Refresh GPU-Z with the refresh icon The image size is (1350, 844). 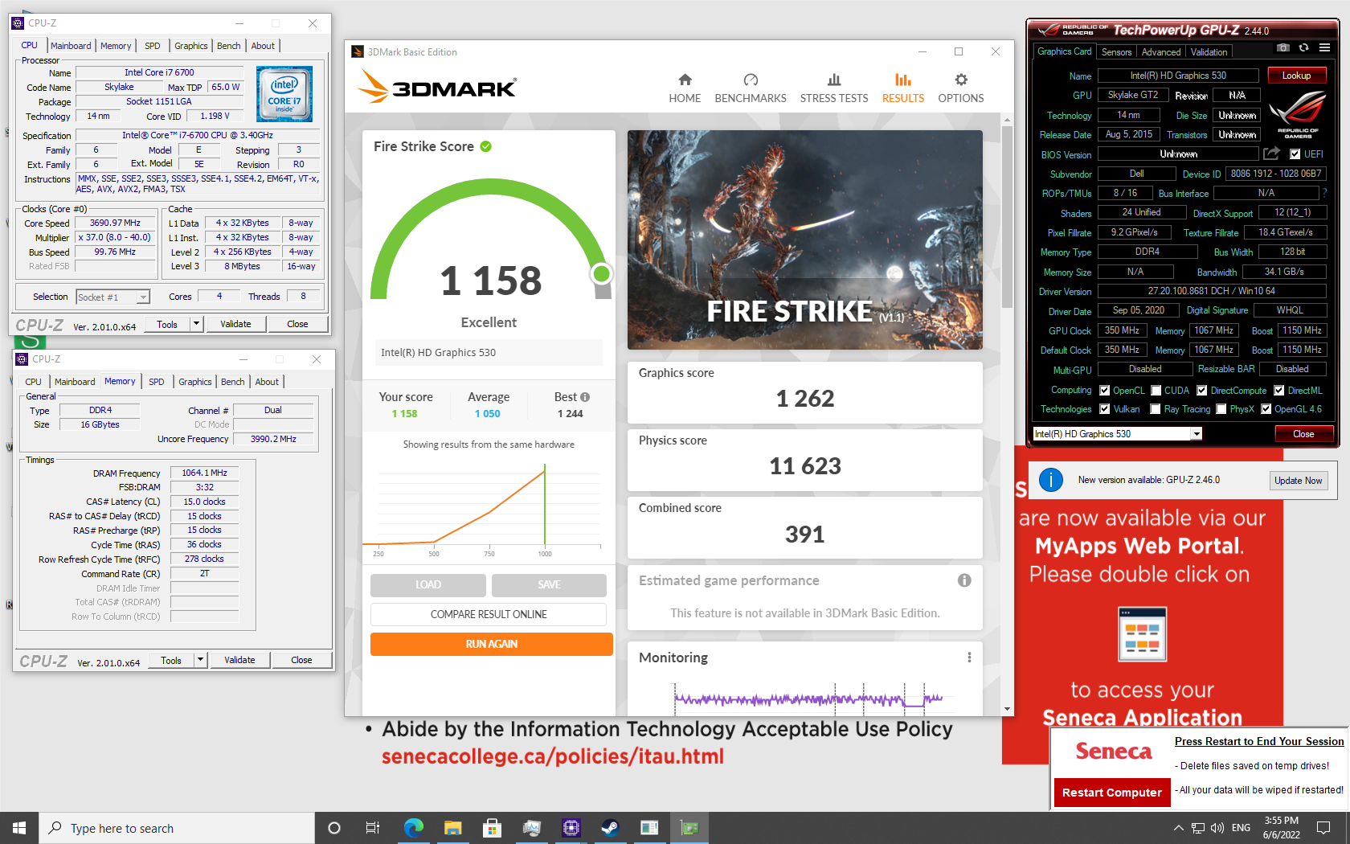[x=1303, y=48]
